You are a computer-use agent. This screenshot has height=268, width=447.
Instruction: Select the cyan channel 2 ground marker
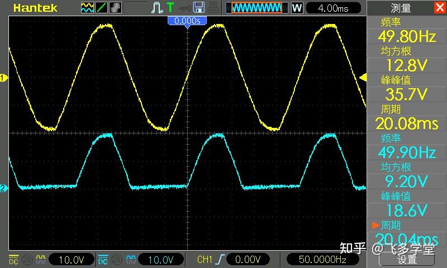coord(3,188)
